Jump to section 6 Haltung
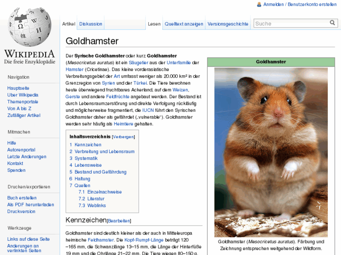This screenshot has height=255, width=341. click(x=80, y=179)
